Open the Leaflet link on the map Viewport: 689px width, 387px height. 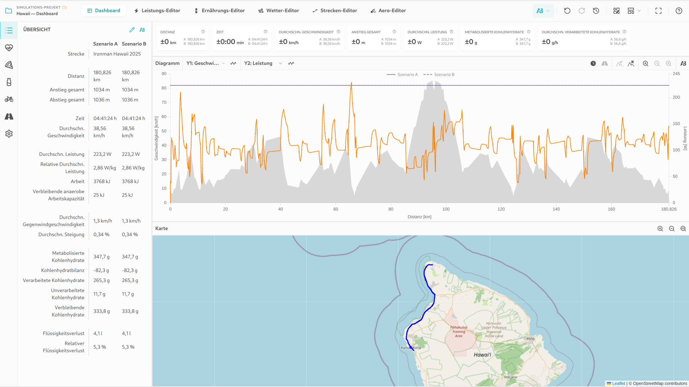click(x=618, y=383)
